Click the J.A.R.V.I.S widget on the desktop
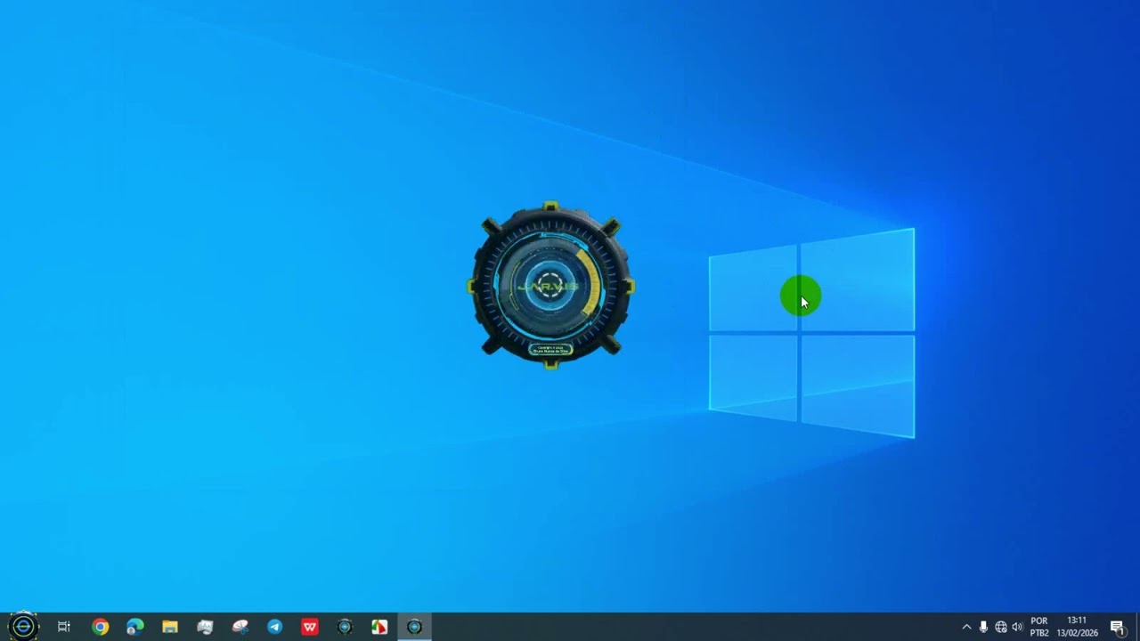The image size is (1140, 641). [x=551, y=285]
